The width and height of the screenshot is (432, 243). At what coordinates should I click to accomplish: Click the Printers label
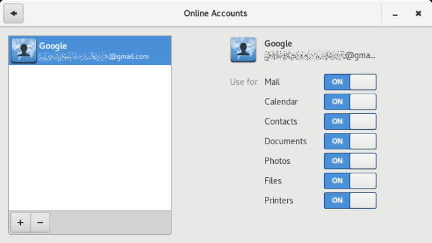click(278, 201)
